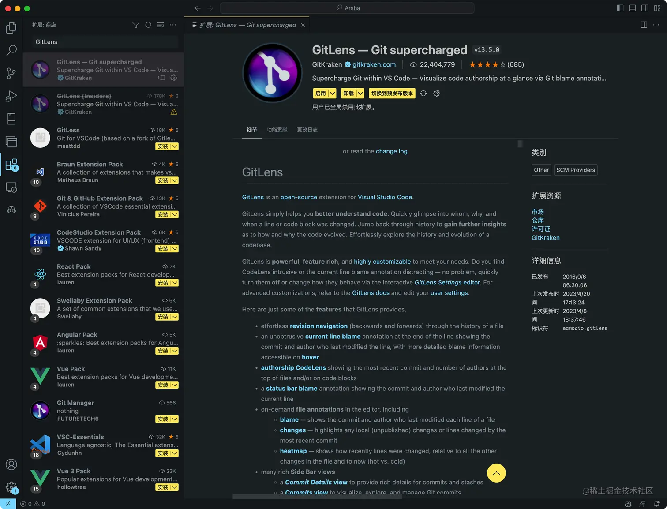Expand install dropdown for Angular Pack
Screen dimensions: 667x509
(175, 351)
